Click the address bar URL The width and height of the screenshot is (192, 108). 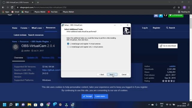click(x=43, y=7)
